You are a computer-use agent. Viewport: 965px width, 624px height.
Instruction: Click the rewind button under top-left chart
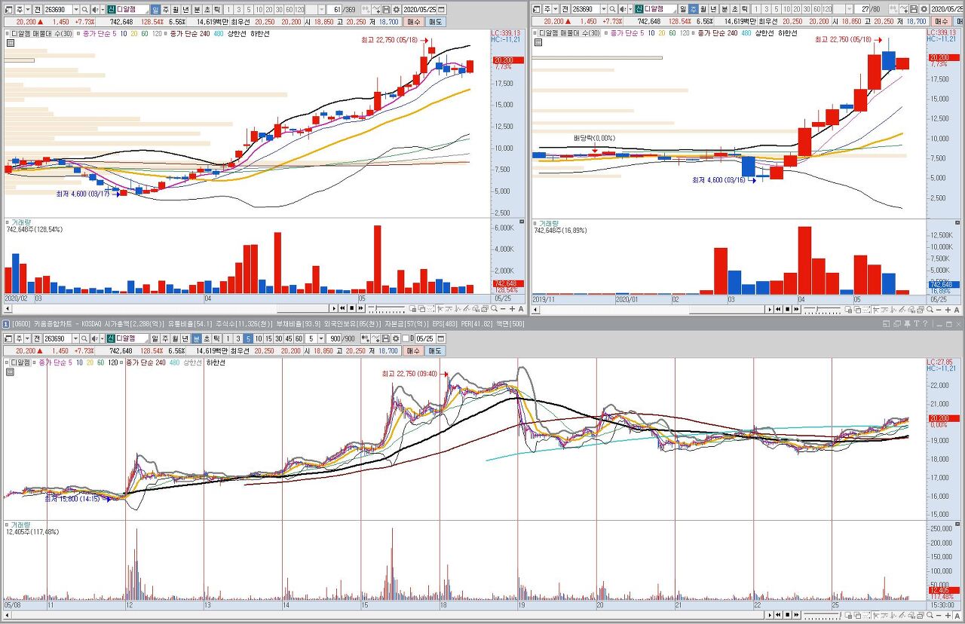pyautogui.click(x=342, y=308)
